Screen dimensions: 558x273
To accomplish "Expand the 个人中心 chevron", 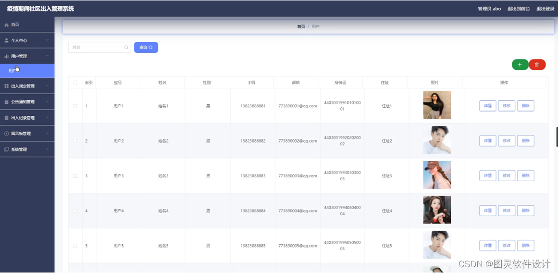I will [47, 40].
